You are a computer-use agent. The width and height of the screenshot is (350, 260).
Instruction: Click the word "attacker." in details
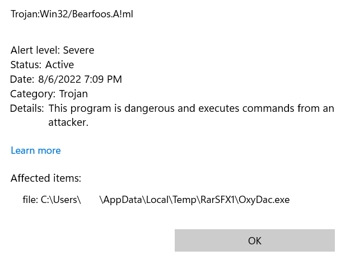68,122
